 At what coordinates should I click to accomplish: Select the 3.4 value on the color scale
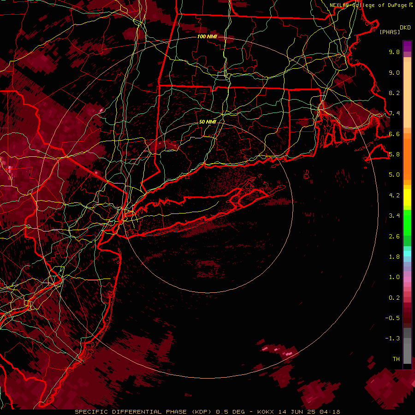point(394,216)
